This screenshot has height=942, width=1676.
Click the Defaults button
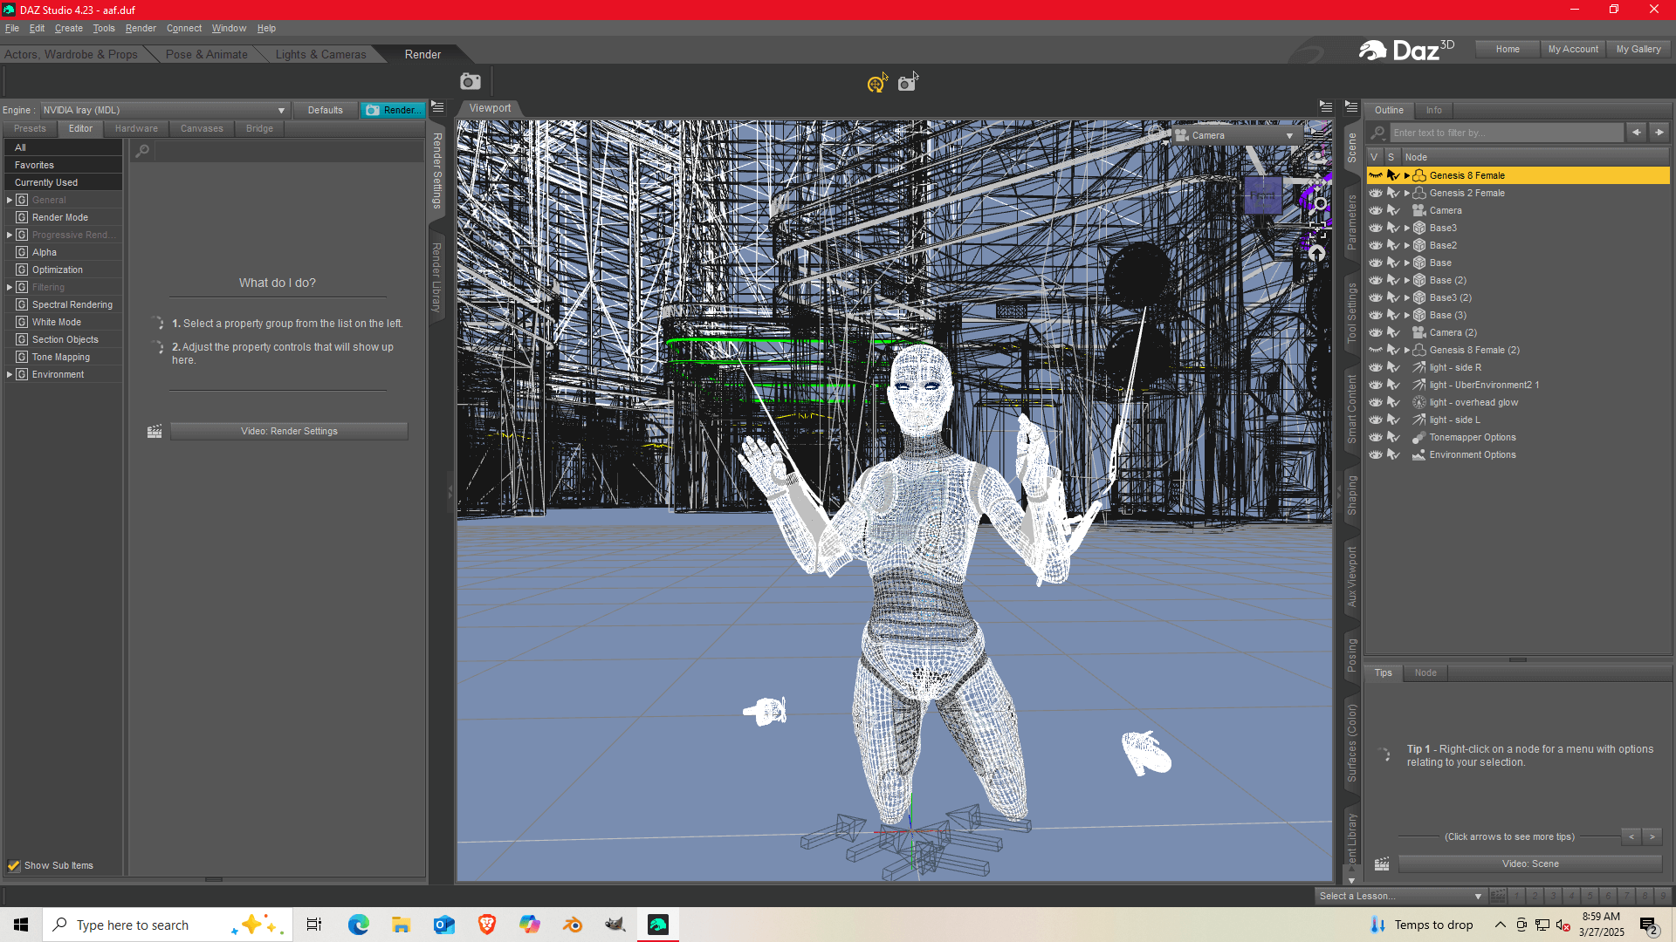coord(325,110)
